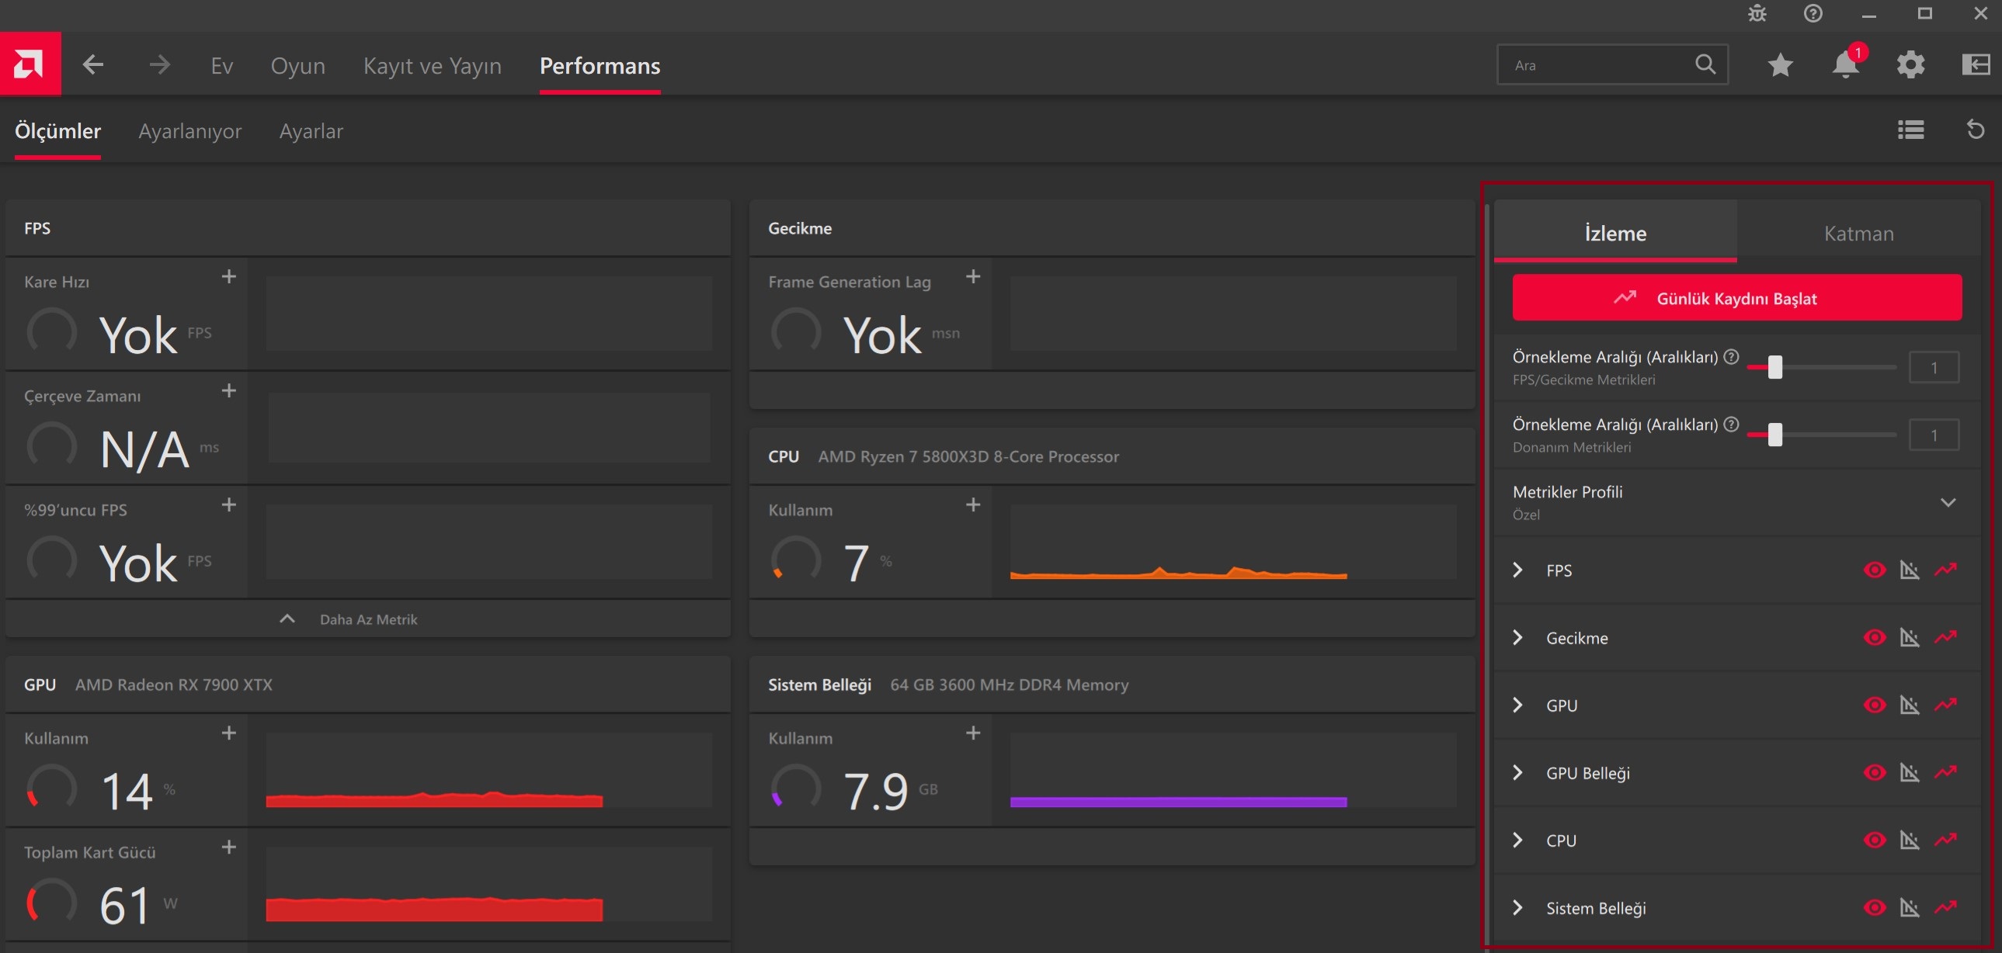
Task: Switch to list view icon
Action: [1910, 130]
